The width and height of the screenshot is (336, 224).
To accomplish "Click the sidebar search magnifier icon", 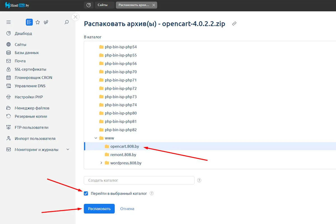I will click(67, 22).
